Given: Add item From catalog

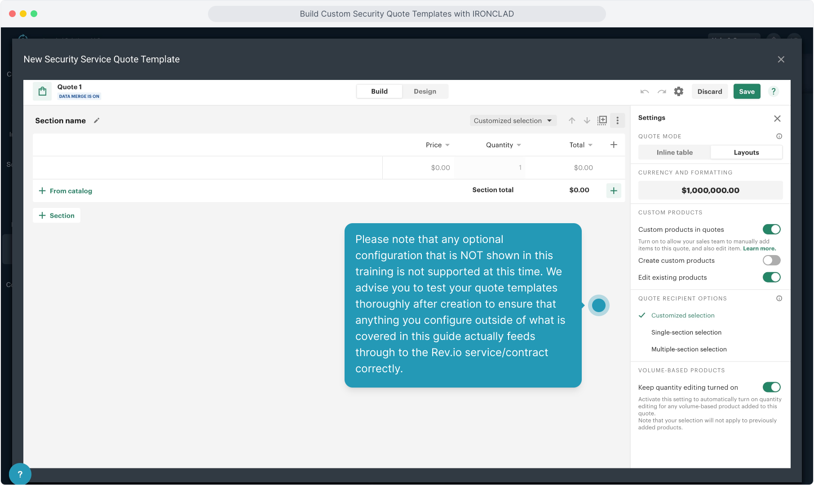Looking at the screenshot, I should pos(66,191).
